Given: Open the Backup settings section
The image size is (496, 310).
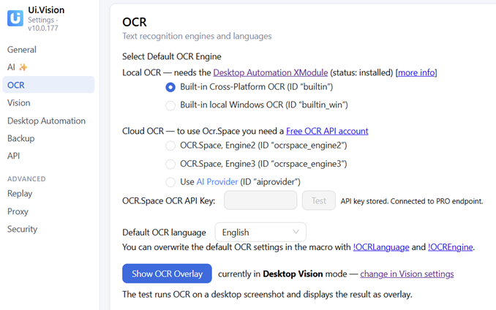Looking at the screenshot, I should click(x=21, y=138).
